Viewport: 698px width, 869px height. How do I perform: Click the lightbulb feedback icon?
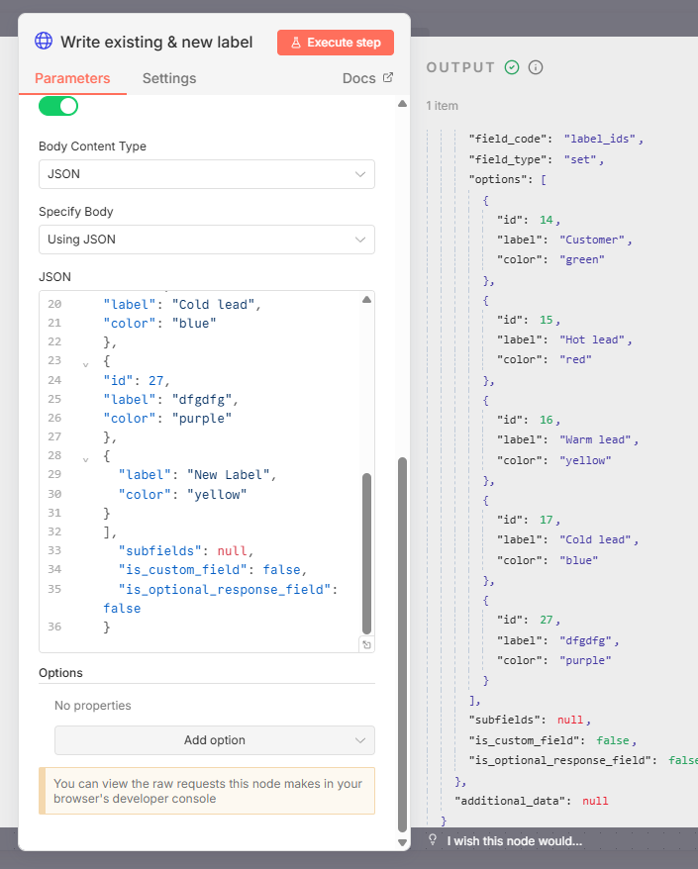coord(433,840)
